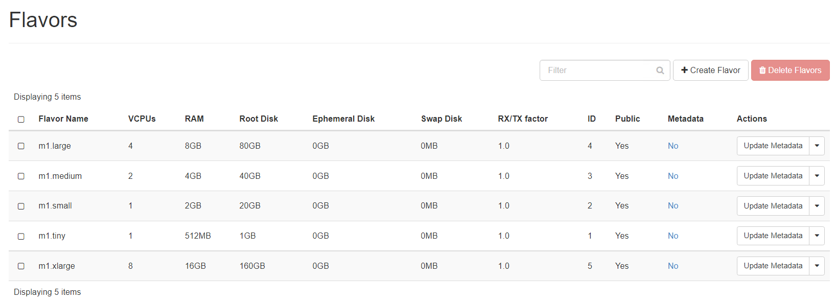Click Update Metadata for m1.large
Screen dimensions: 836x302
773,146
